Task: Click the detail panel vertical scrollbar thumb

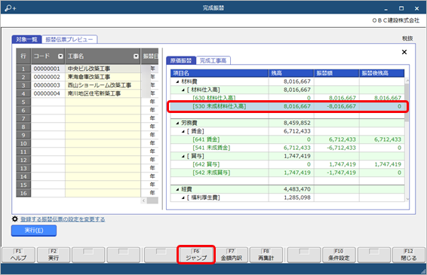Action: pos(407,102)
